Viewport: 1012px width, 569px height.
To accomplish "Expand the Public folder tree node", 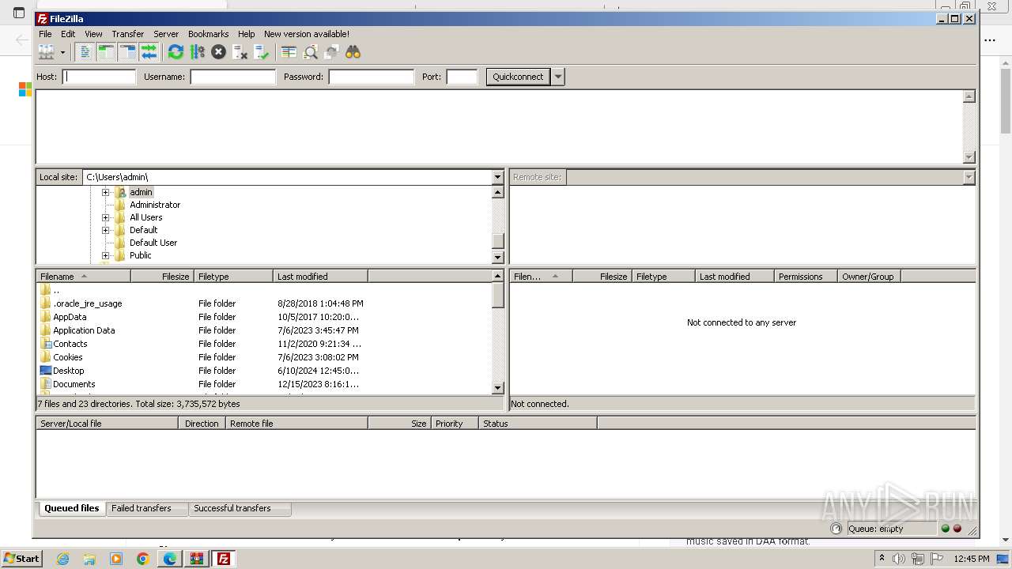I will pos(105,255).
